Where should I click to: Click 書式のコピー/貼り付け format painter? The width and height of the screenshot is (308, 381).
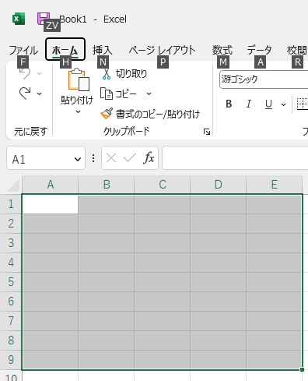(150, 114)
